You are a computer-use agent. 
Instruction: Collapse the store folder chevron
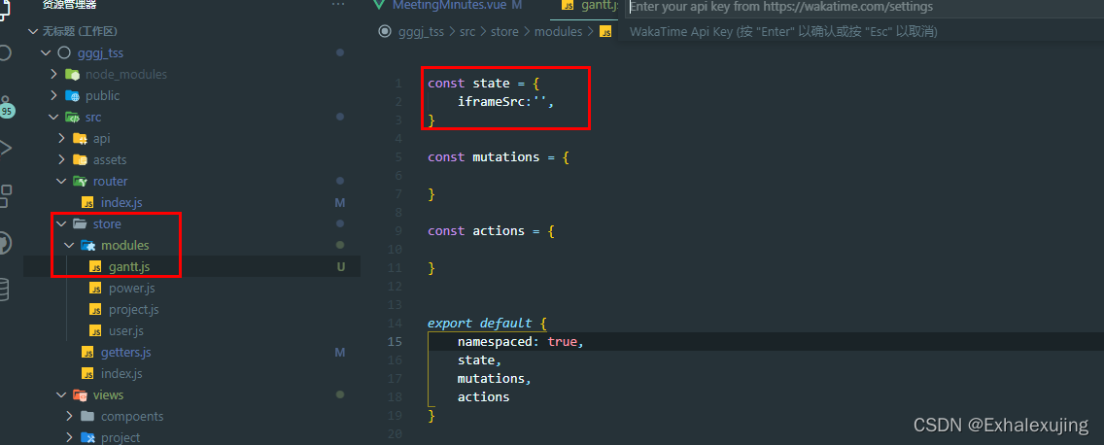(x=62, y=223)
